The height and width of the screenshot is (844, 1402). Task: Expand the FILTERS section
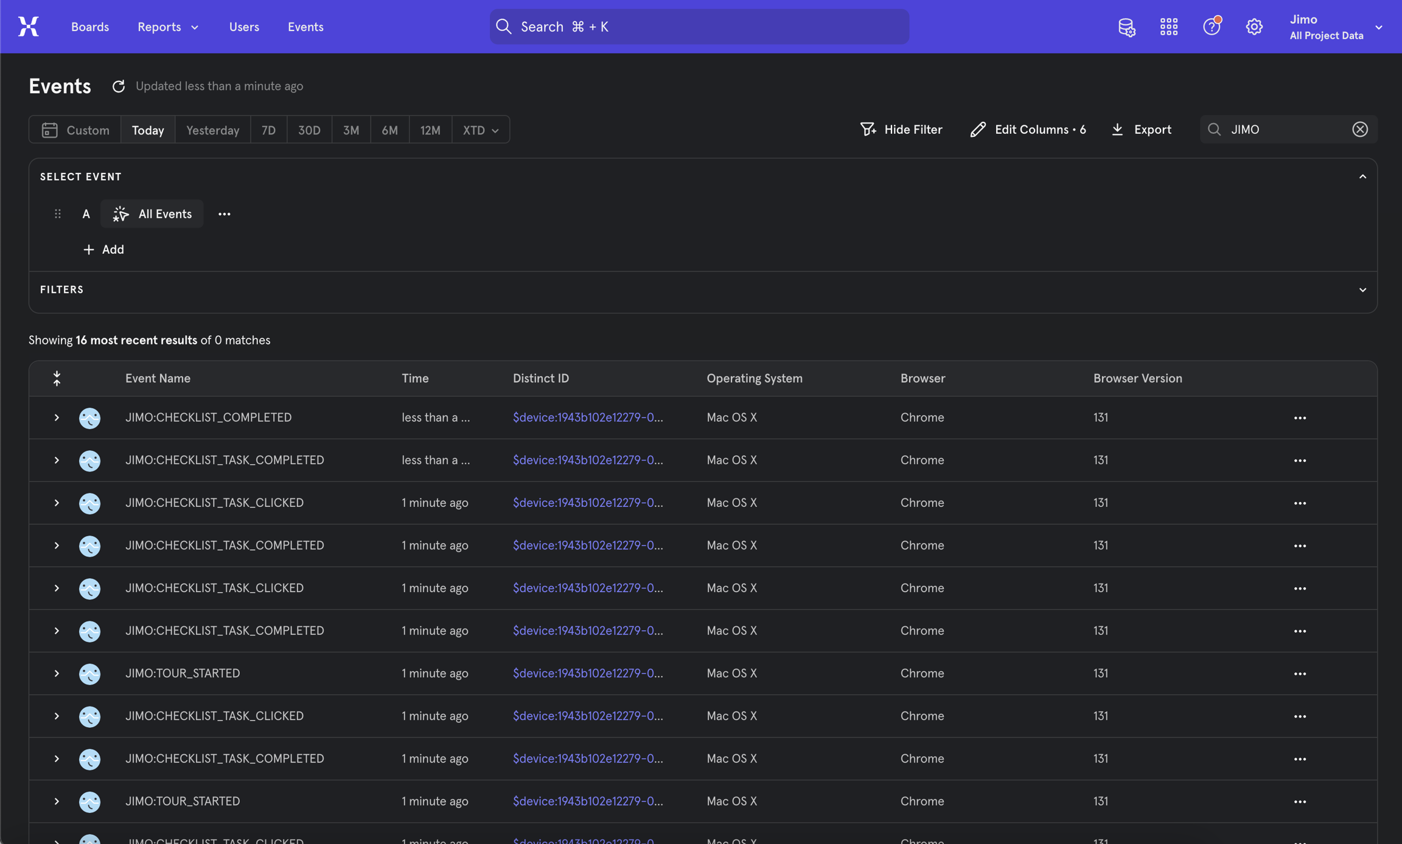pos(1362,290)
